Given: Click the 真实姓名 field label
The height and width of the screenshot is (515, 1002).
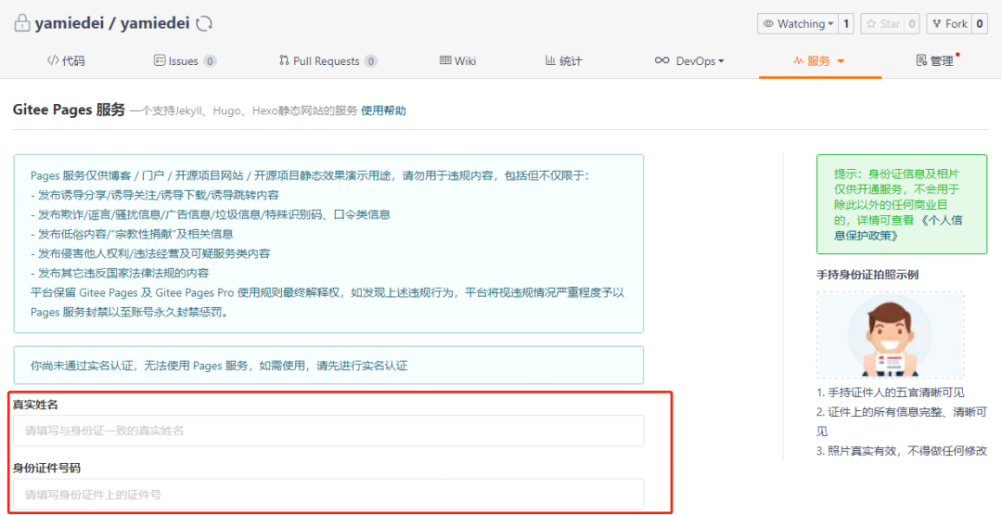Looking at the screenshot, I should 36,405.
